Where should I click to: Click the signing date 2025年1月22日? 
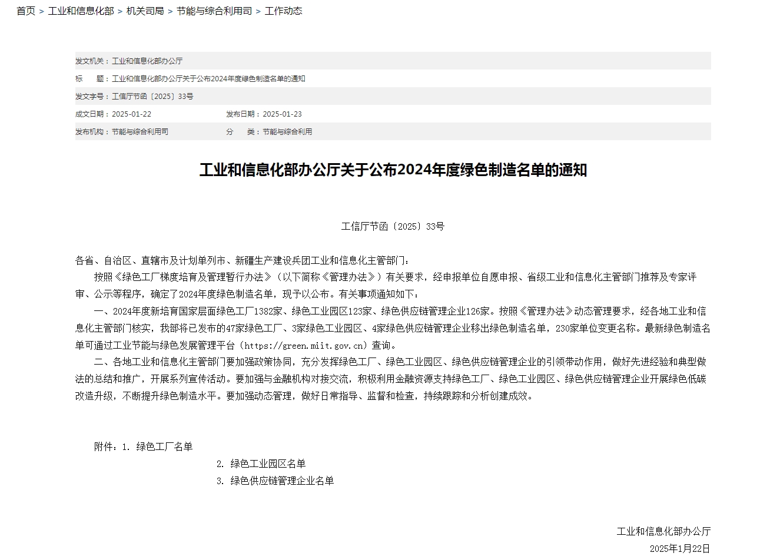point(680,548)
